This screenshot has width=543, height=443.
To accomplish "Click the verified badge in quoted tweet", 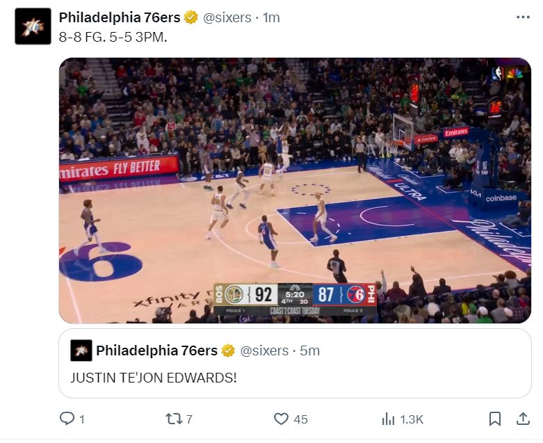I will coord(228,351).
